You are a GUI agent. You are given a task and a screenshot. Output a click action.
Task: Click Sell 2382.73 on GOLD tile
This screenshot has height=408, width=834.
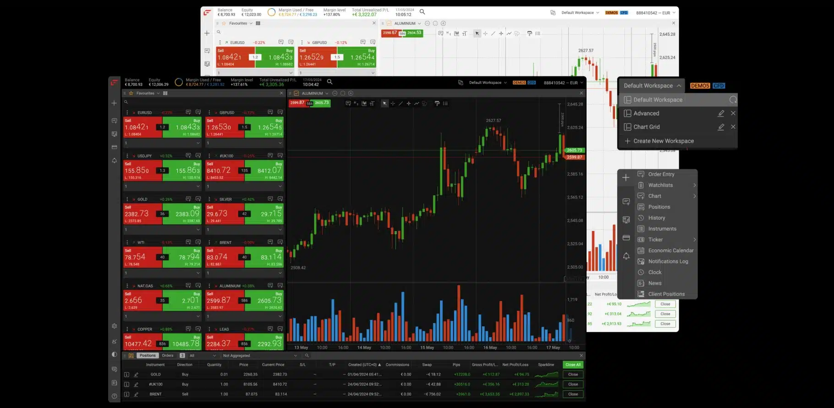pos(143,214)
